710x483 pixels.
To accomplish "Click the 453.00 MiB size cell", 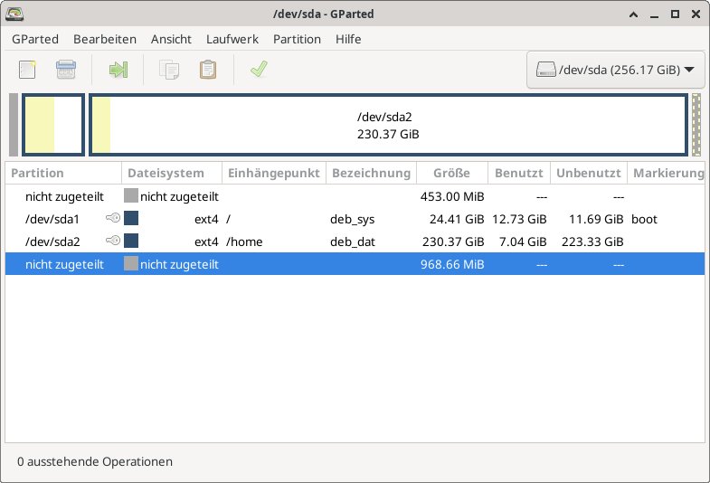I will 452,196.
